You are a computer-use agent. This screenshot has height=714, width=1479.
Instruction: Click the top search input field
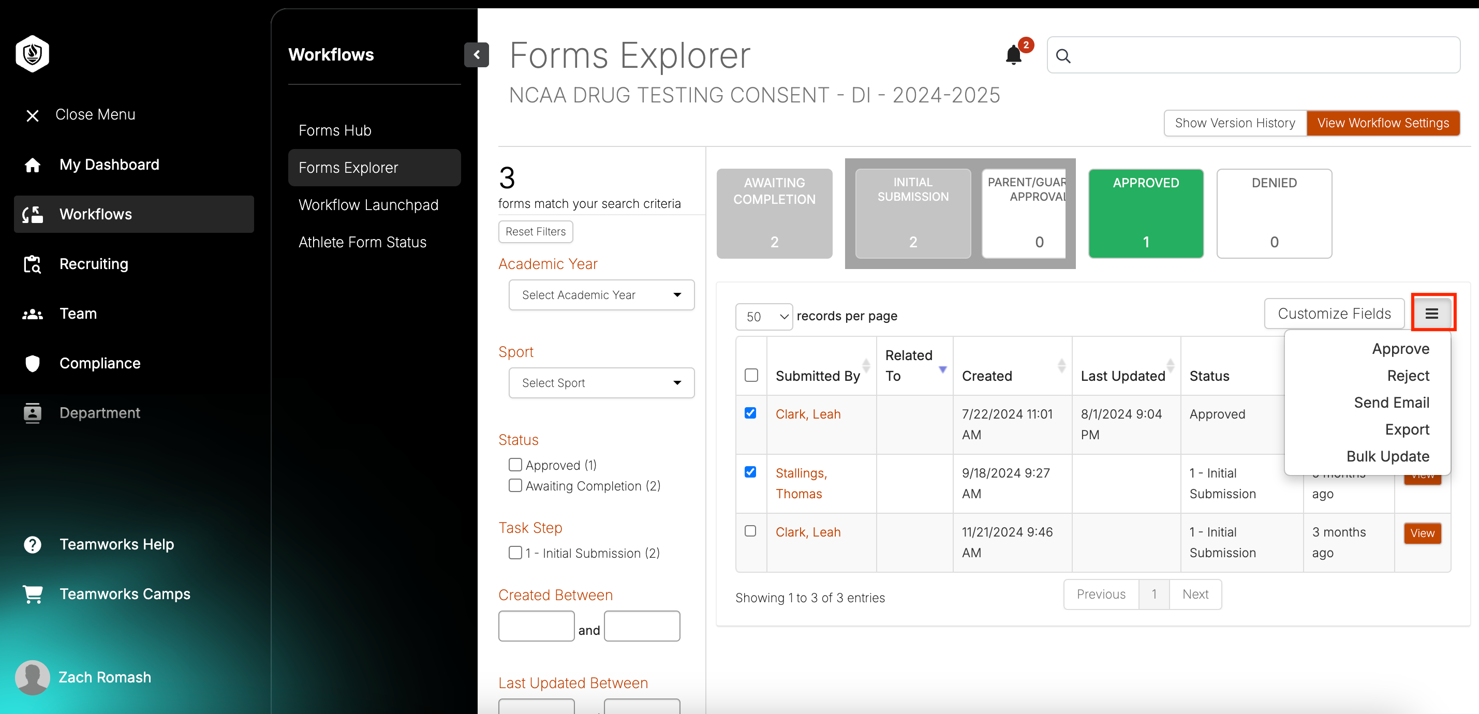point(1253,55)
